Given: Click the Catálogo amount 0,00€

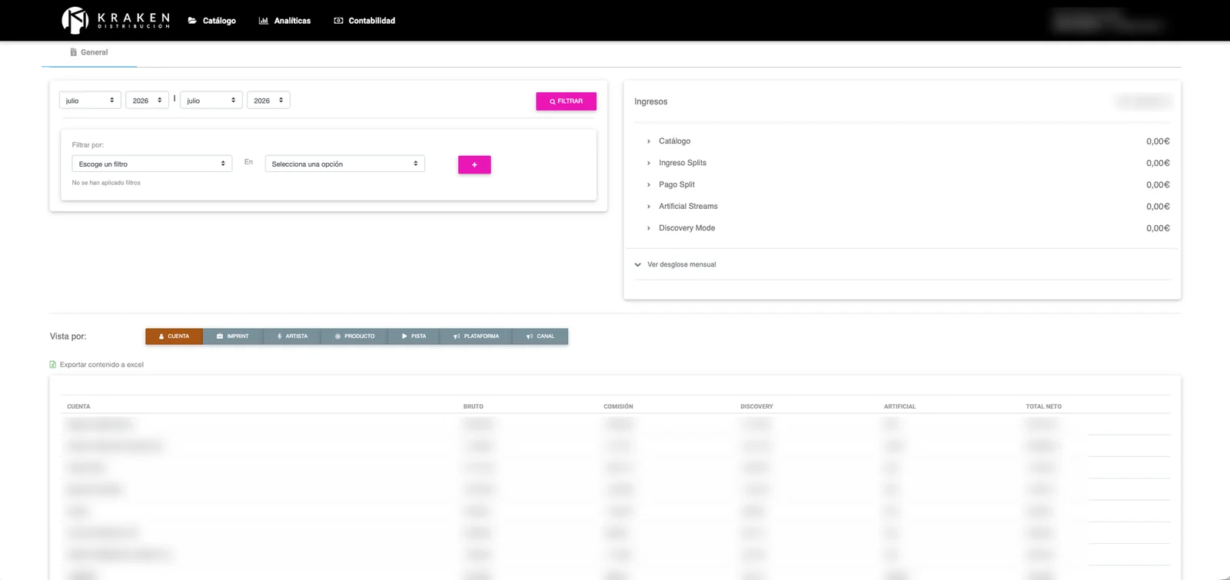Looking at the screenshot, I should click(1158, 141).
